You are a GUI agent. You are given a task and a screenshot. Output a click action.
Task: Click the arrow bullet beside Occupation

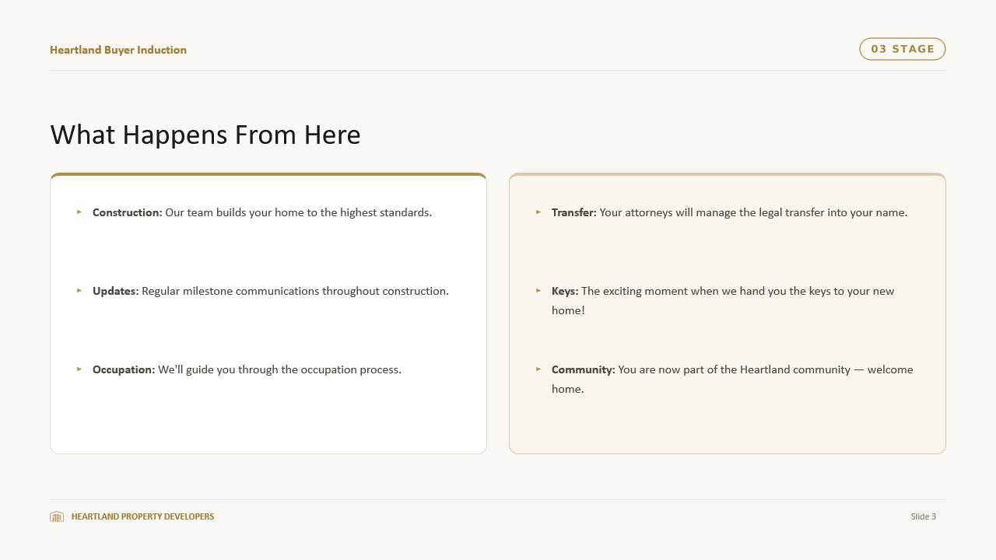[x=79, y=369]
